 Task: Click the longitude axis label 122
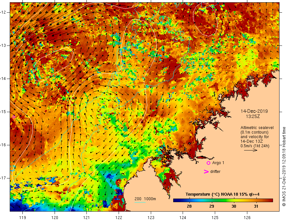click(x=119, y=217)
